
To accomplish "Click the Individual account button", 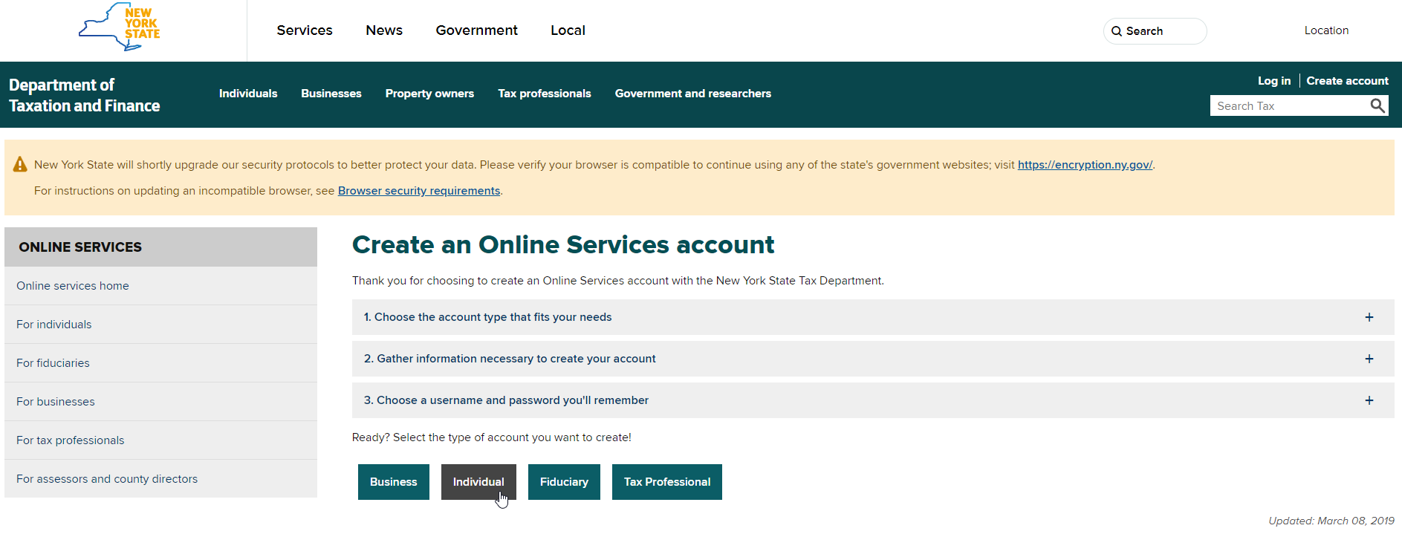I will click(x=478, y=482).
